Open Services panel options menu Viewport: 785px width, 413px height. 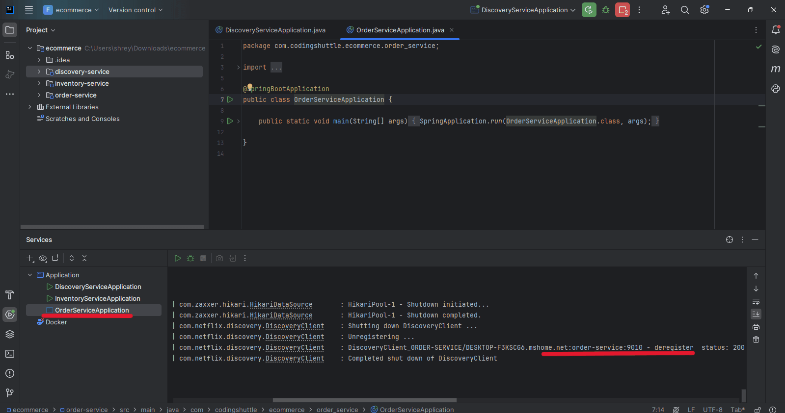click(x=742, y=240)
